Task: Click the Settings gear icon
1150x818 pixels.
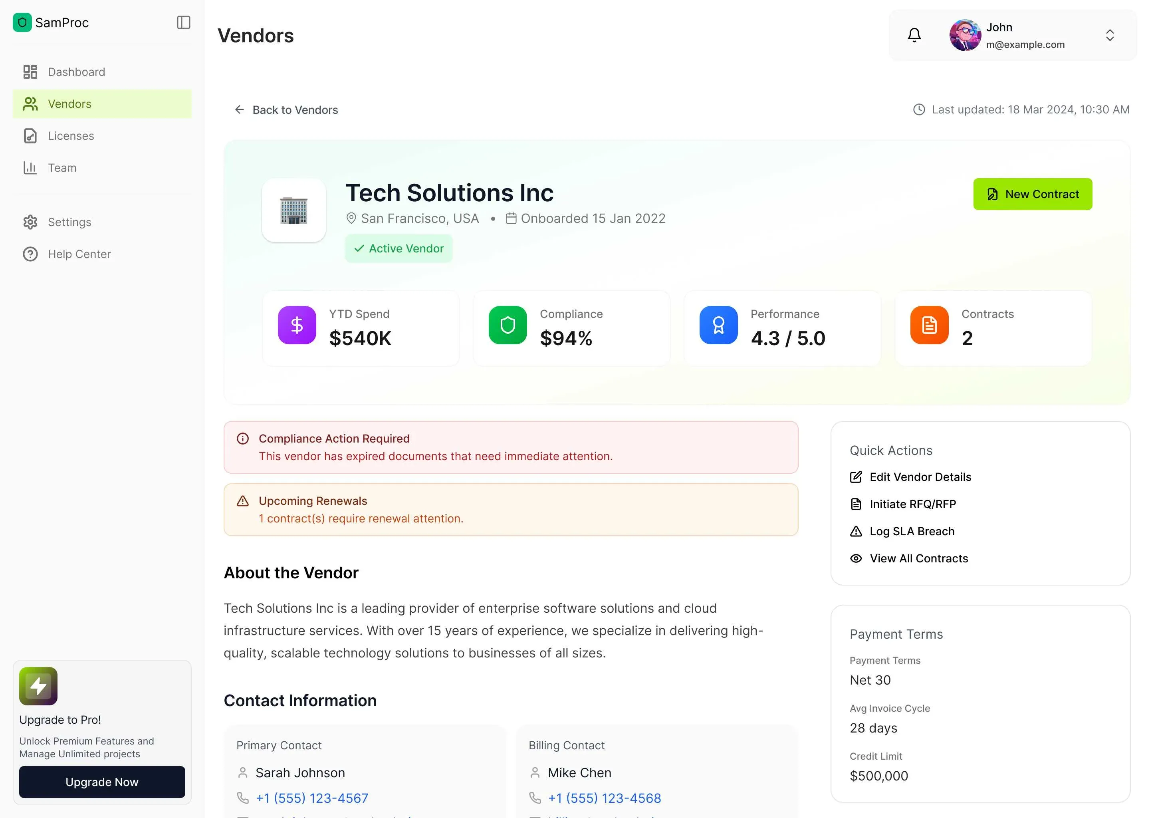Action: pyautogui.click(x=30, y=222)
